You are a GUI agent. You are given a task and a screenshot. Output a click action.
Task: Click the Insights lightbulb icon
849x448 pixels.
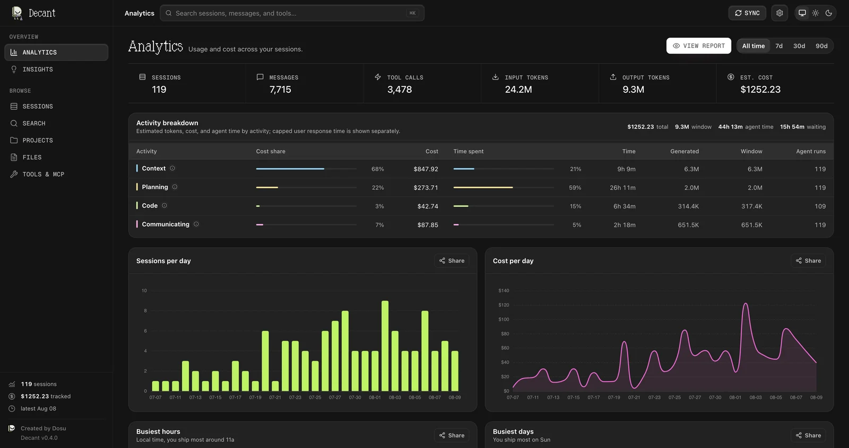pos(14,70)
